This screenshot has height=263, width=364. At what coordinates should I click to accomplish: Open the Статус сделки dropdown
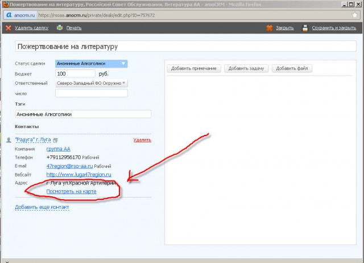click(91, 64)
